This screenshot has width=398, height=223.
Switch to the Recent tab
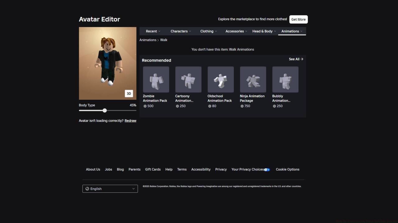[151, 31]
